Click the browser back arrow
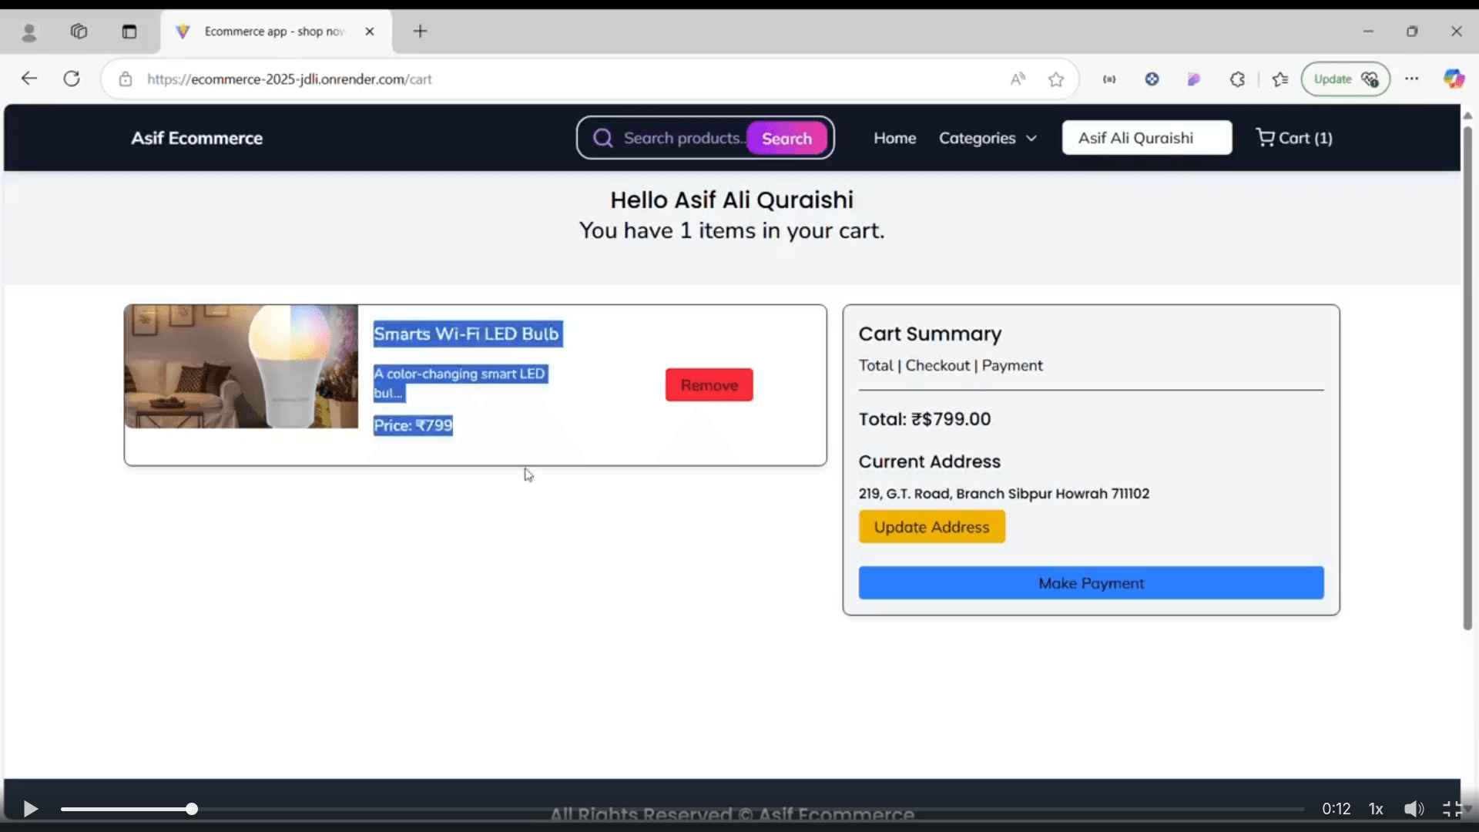 pos(29,79)
